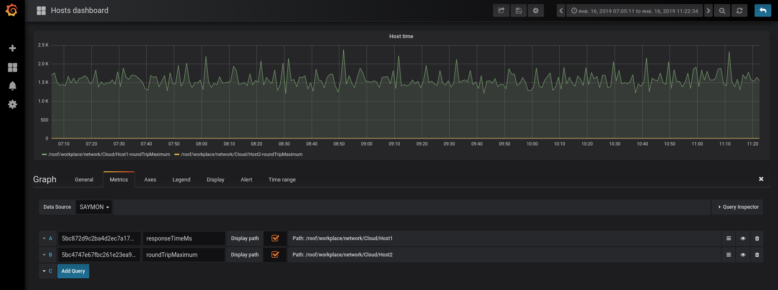
Task: Switch to the Display tab
Action: coord(215,179)
